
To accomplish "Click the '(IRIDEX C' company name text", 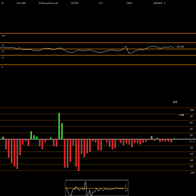I will [x=159, y=3].
